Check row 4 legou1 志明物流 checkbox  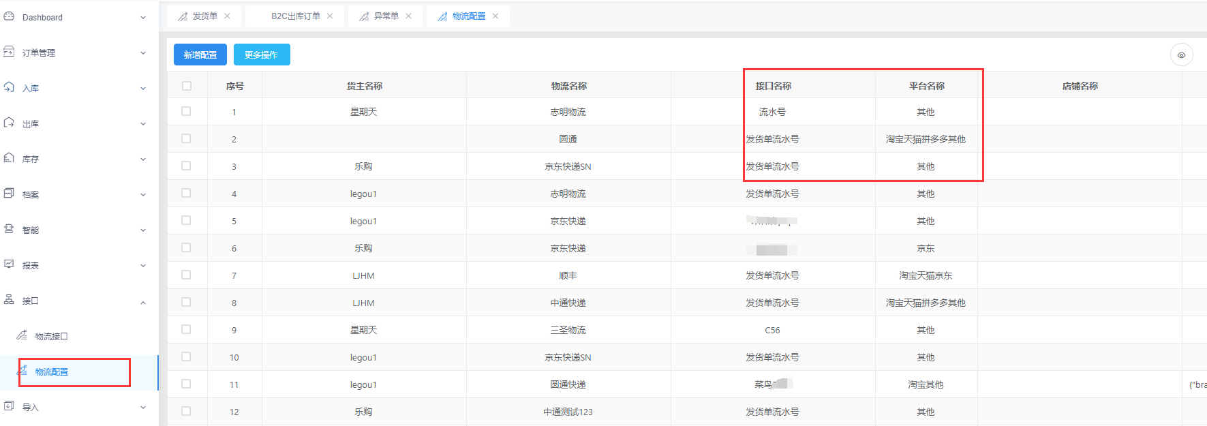click(186, 193)
